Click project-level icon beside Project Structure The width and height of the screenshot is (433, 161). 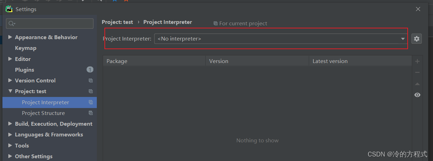pyautogui.click(x=91, y=113)
